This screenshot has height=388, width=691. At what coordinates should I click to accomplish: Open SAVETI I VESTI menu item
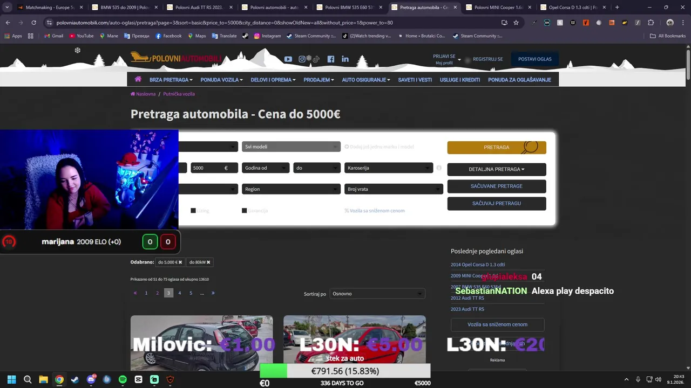coord(415,80)
